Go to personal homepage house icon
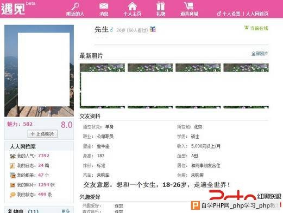Screen dimensions: 283x213 coord(133,6)
